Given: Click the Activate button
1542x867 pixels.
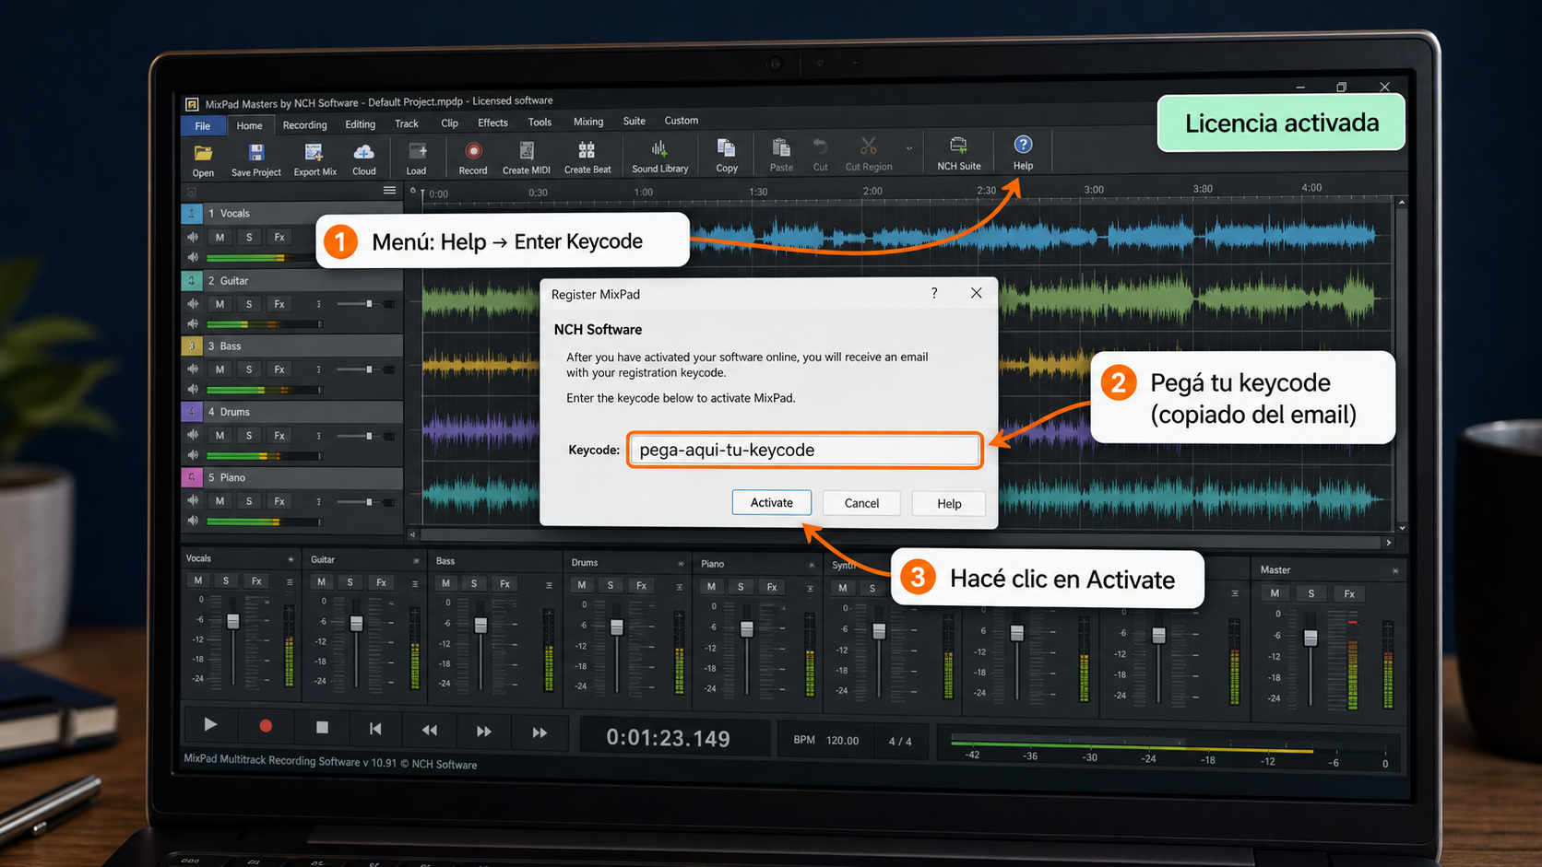Looking at the screenshot, I should (x=772, y=502).
